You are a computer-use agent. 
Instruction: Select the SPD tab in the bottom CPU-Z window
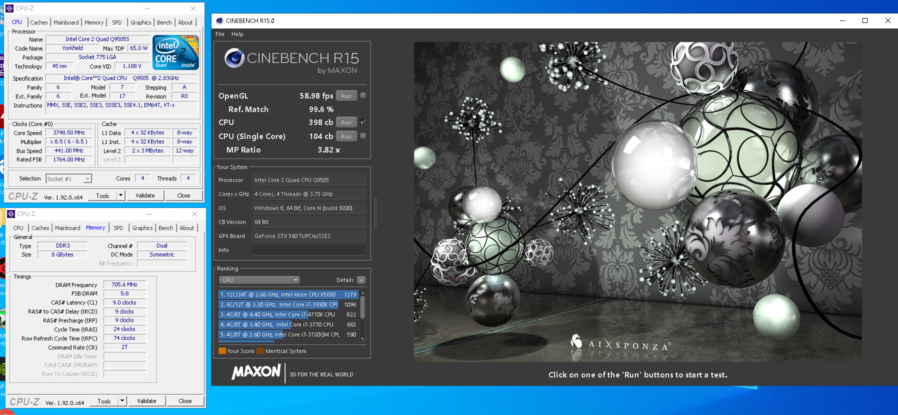pyautogui.click(x=118, y=228)
